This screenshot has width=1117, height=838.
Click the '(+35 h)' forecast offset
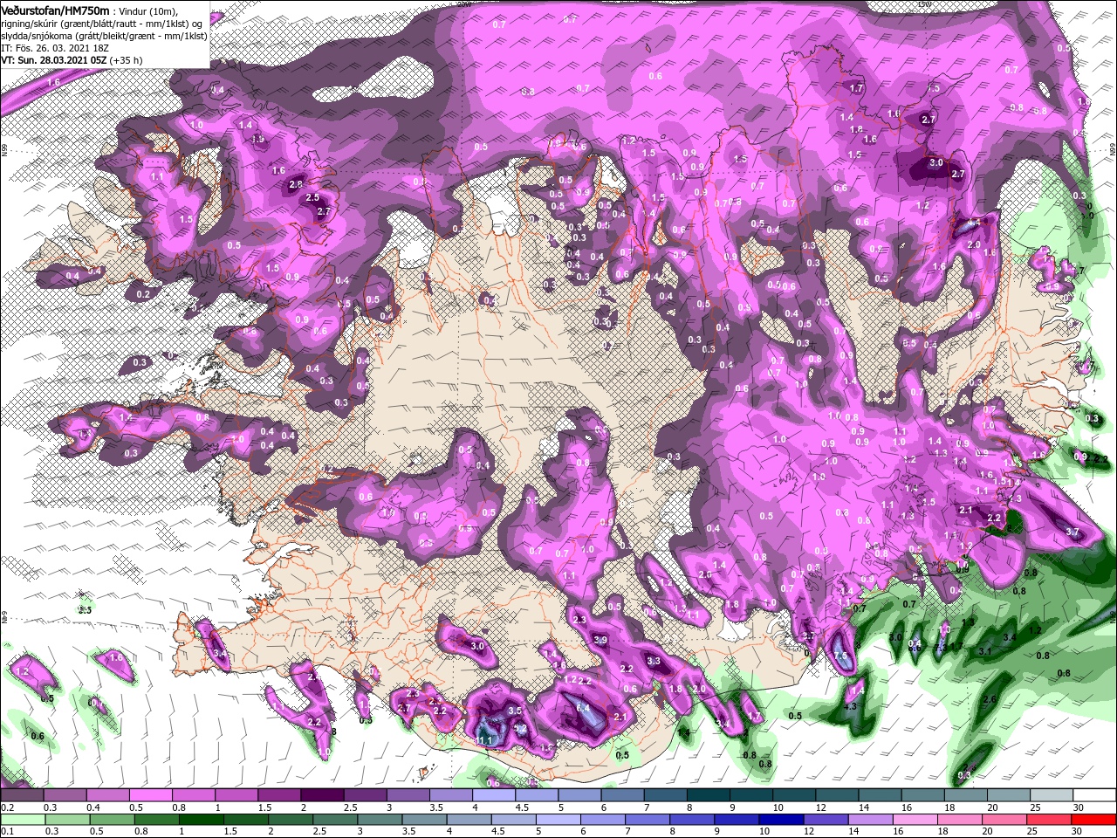click(x=127, y=60)
